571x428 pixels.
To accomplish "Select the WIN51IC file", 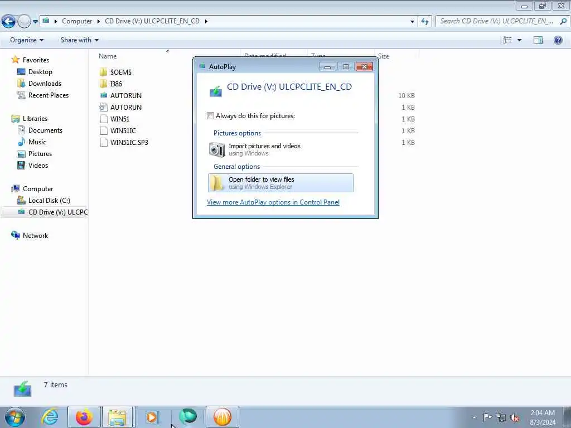I will click(x=123, y=130).
